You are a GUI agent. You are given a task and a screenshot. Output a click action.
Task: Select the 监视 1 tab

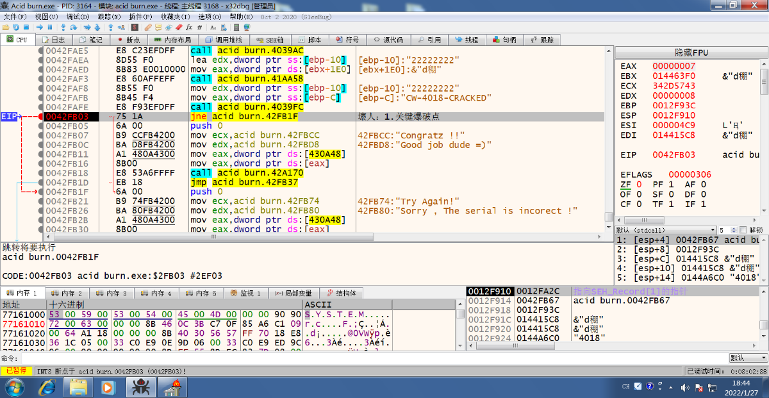point(245,293)
